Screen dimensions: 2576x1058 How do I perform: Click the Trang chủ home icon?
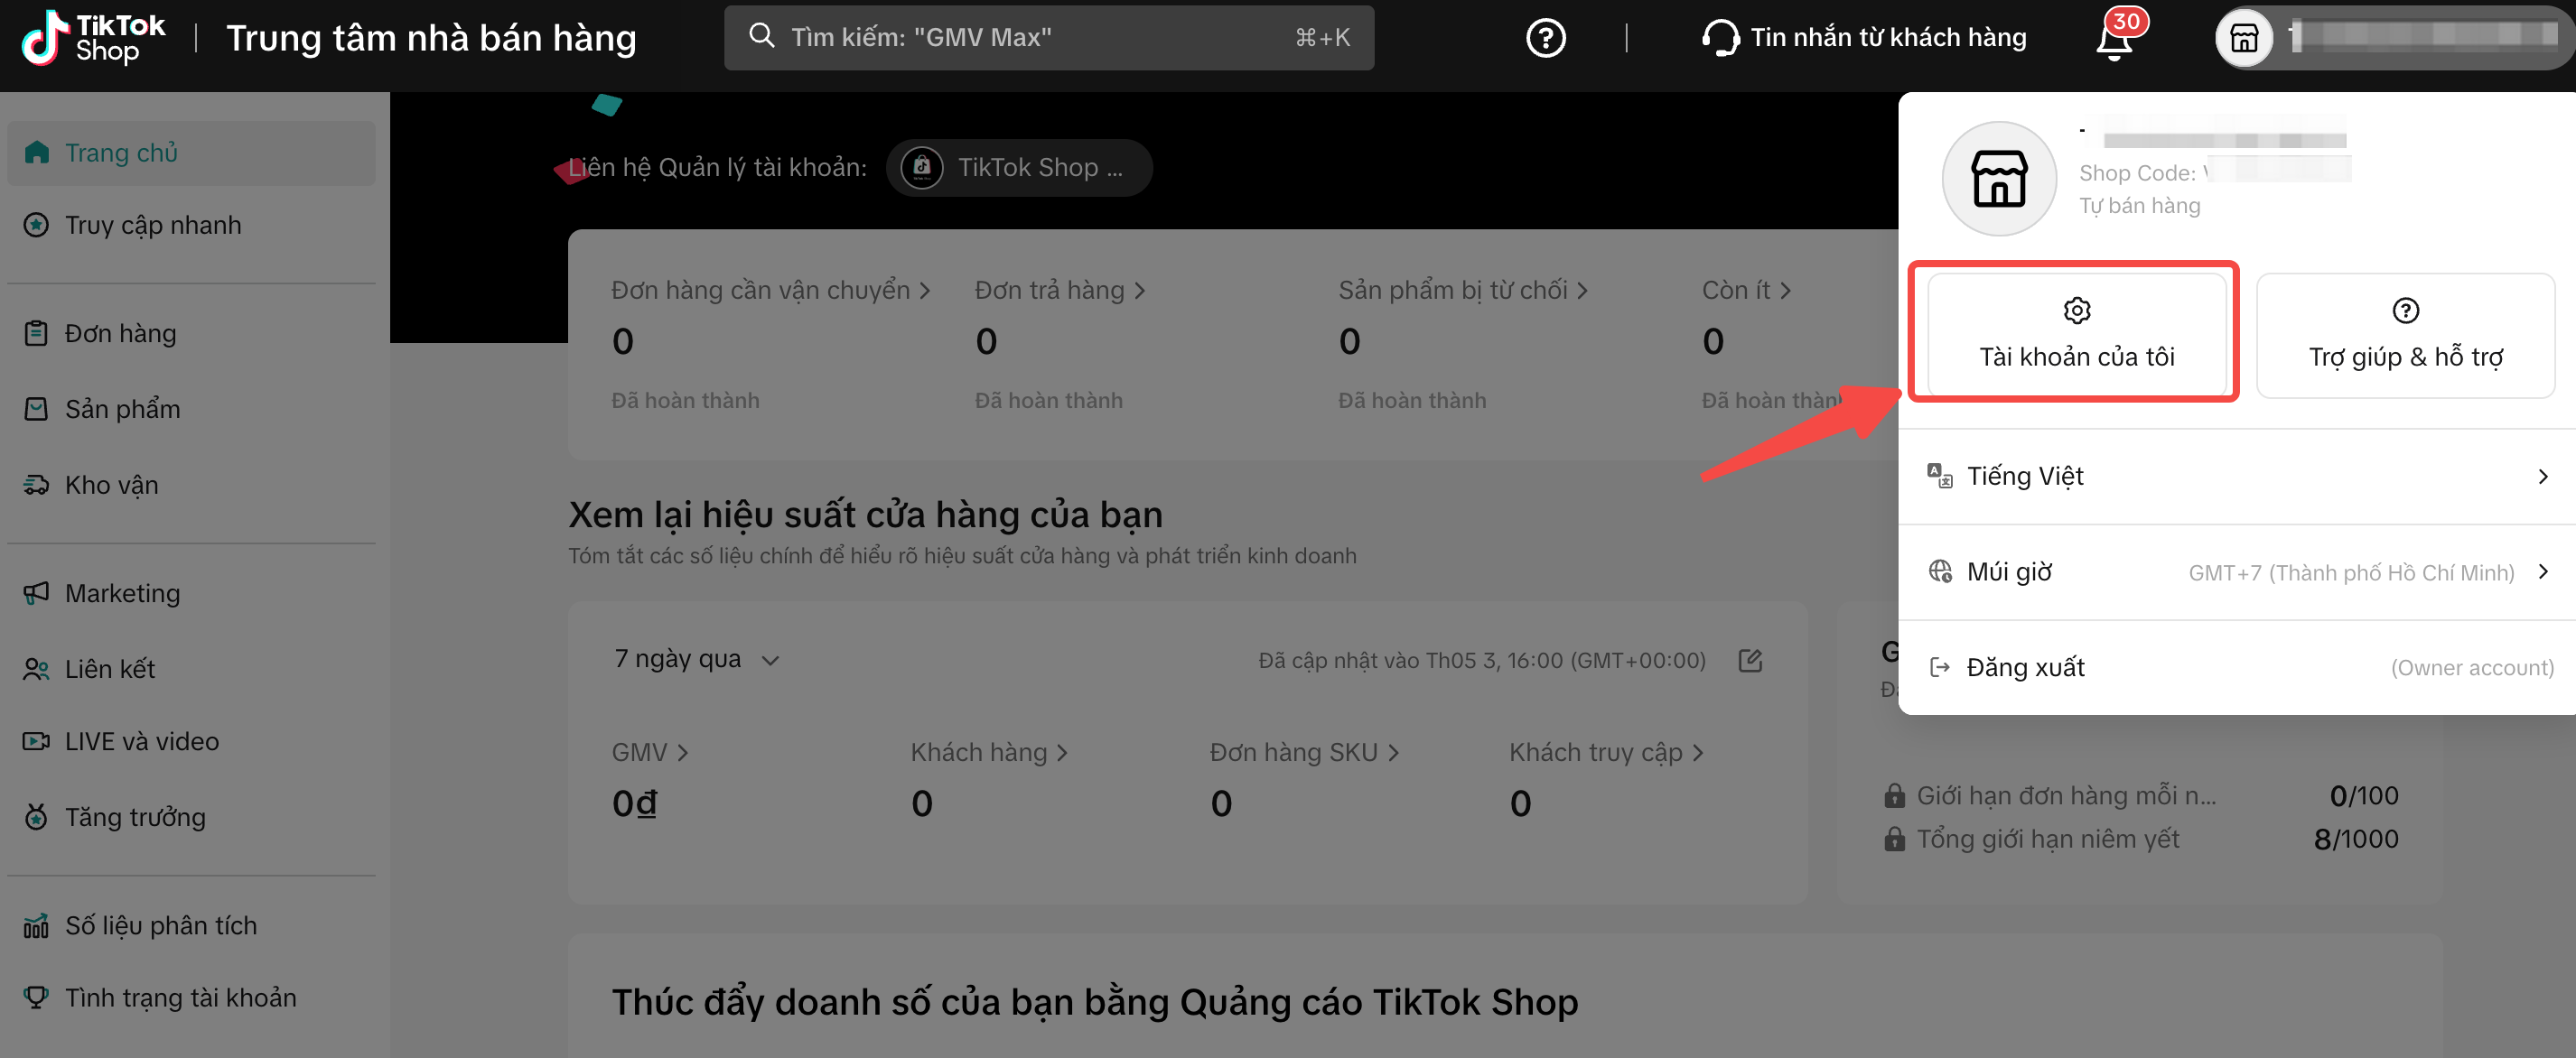(x=37, y=152)
